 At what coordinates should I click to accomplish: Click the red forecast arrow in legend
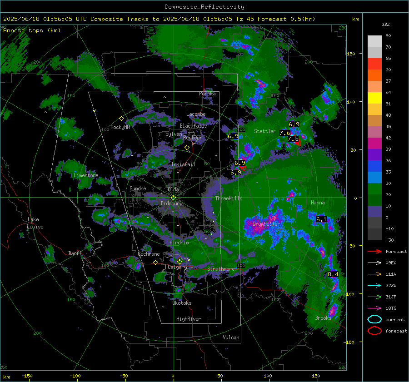[x=374, y=251]
